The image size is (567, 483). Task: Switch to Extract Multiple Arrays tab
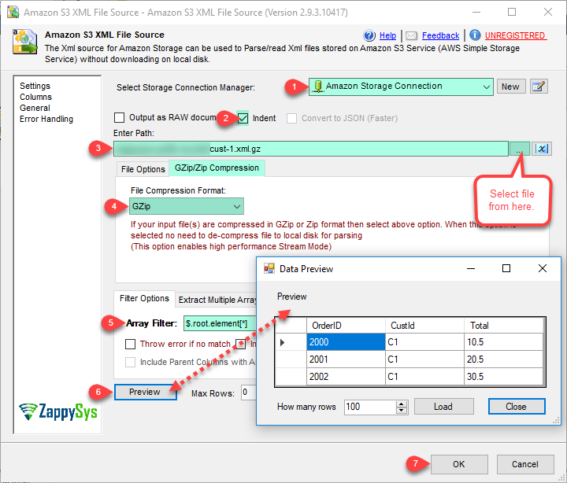[x=217, y=300]
